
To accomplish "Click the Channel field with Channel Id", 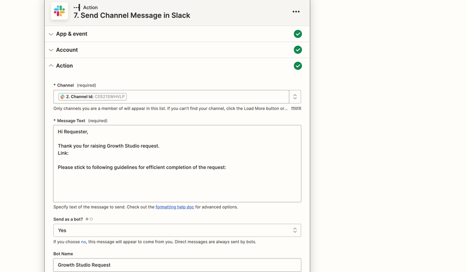I will point(171,97).
